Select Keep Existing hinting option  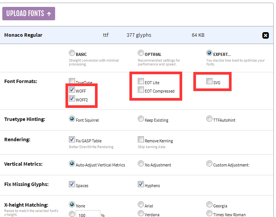141,119
